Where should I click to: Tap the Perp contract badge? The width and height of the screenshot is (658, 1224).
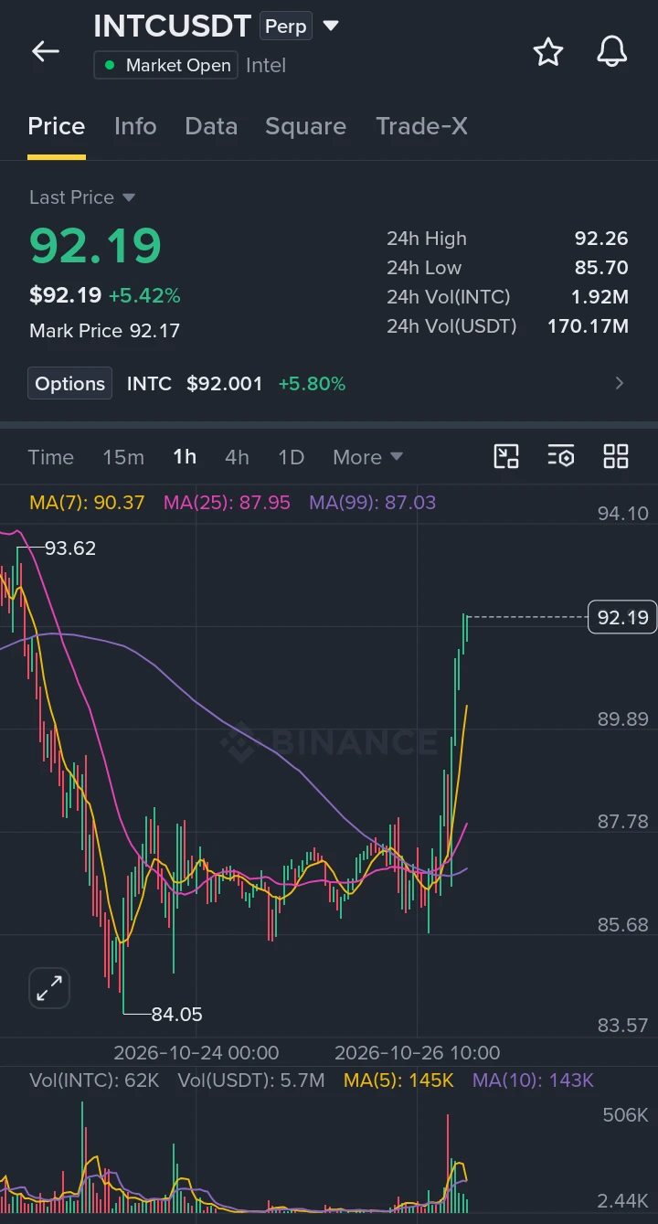[285, 27]
